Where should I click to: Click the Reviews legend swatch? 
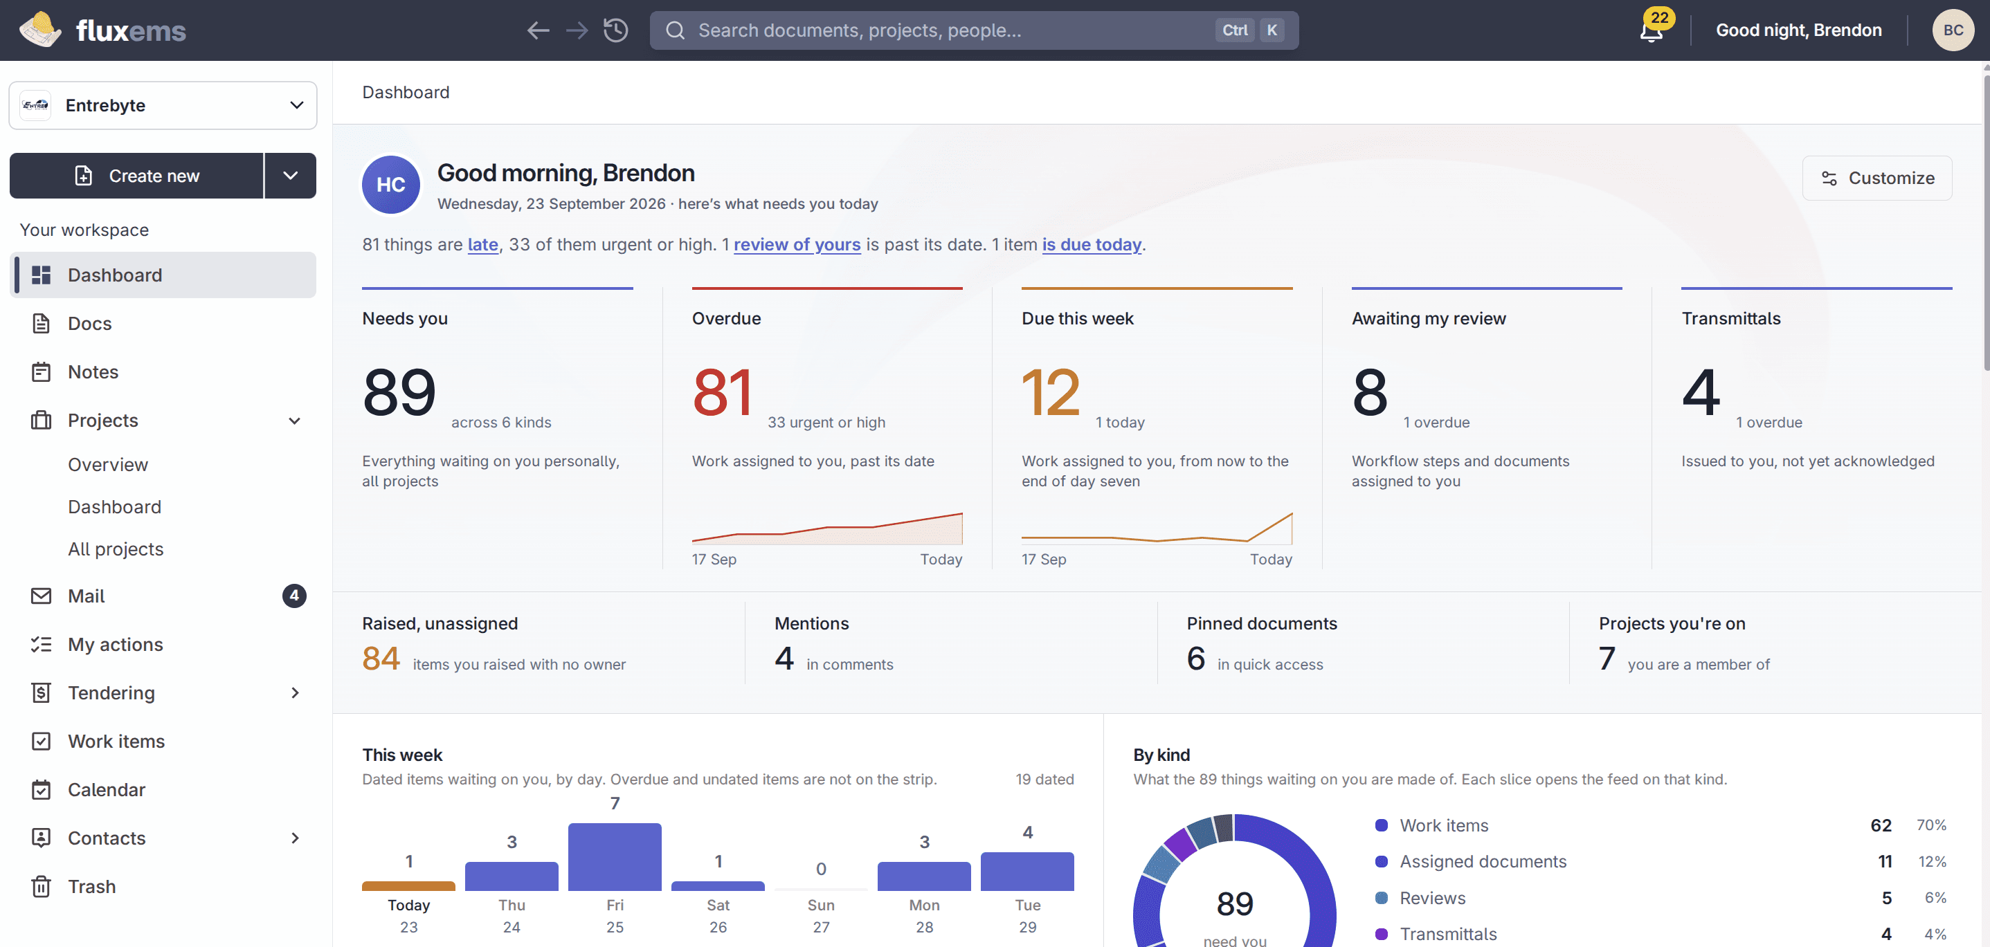[x=1382, y=898]
